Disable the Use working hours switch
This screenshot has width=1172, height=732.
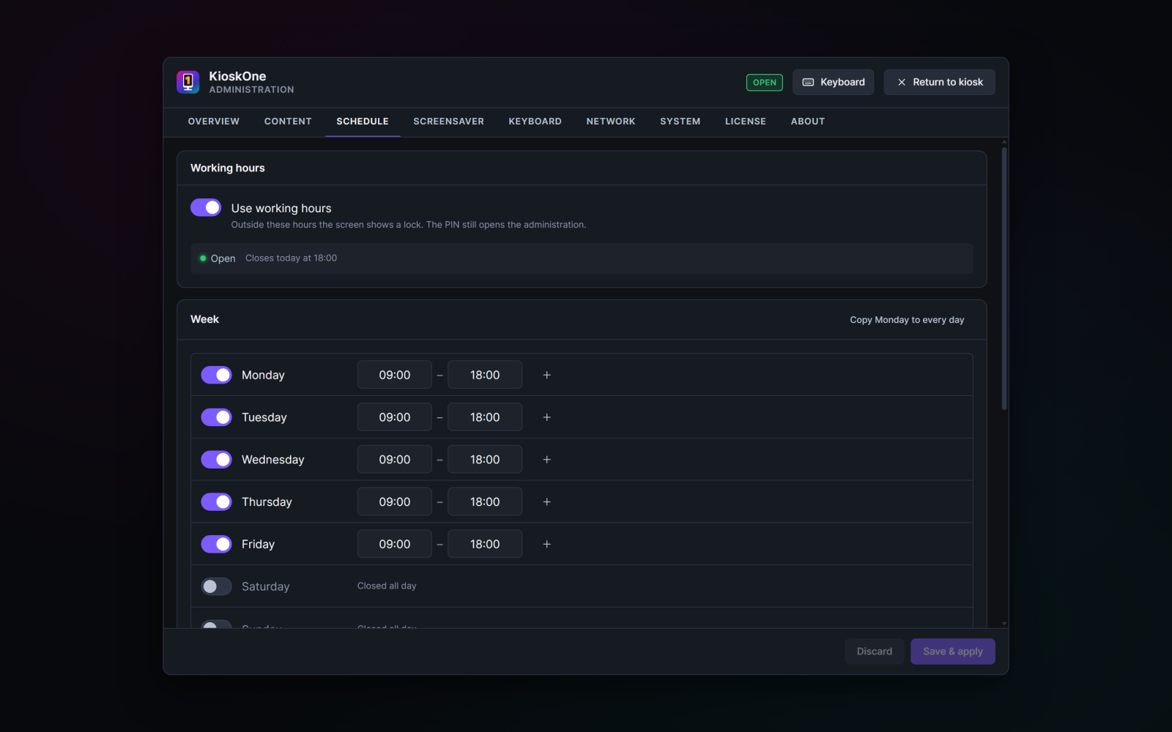pyautogui.click(x=206, y=207)
